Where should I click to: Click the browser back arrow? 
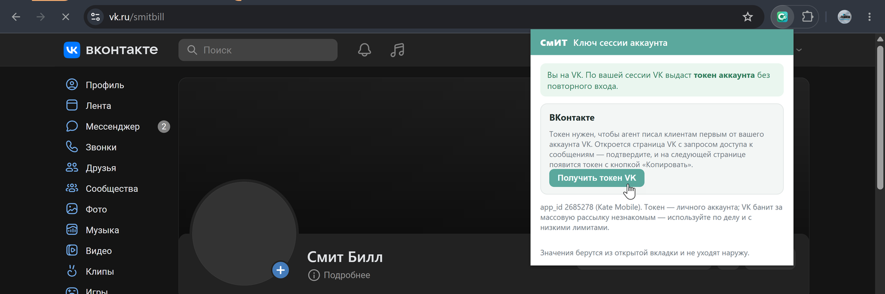pos(16,17)
